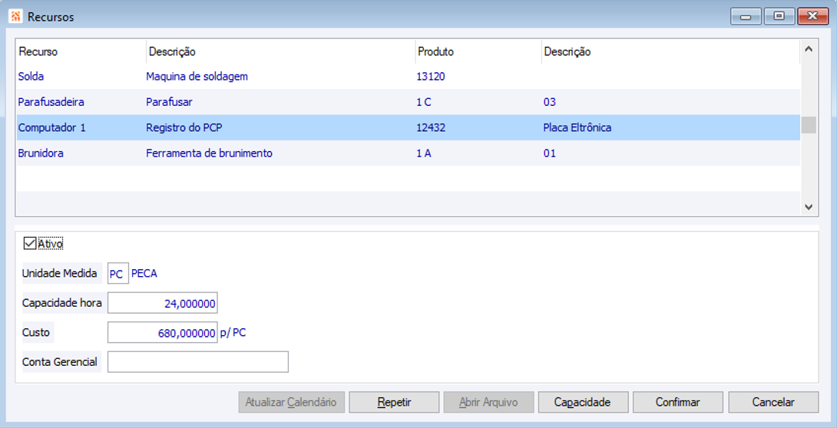Close the Recursos window
Image resolution: width=837 pixels, height=428 pixels.
(812, 17)
